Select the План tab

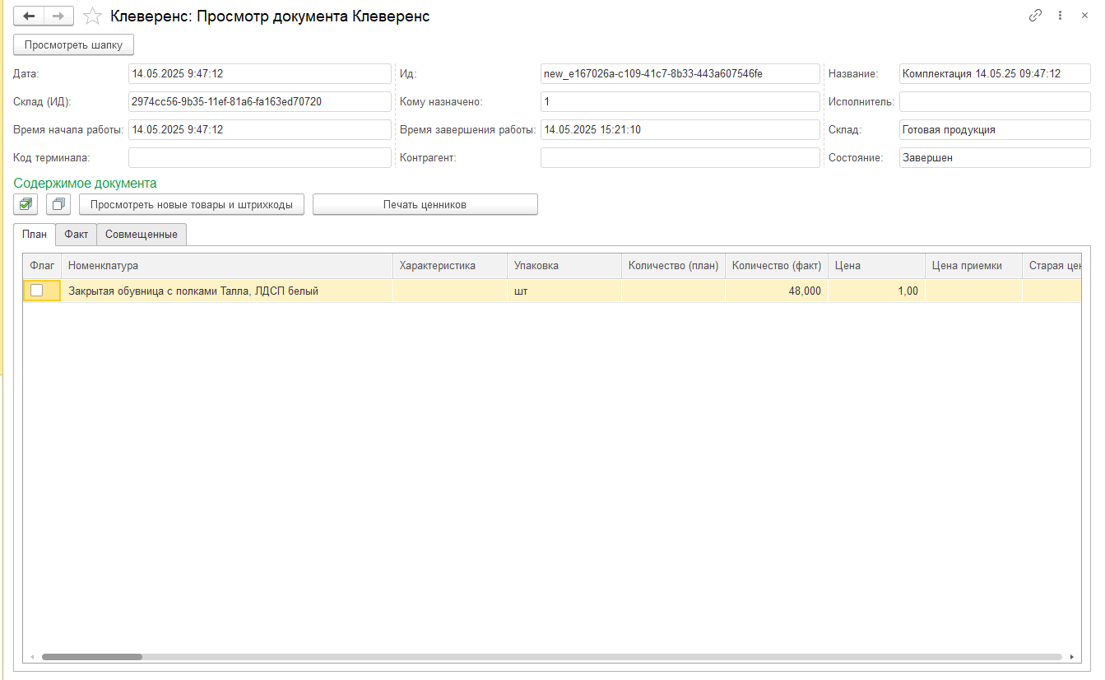tap(35, 235)
